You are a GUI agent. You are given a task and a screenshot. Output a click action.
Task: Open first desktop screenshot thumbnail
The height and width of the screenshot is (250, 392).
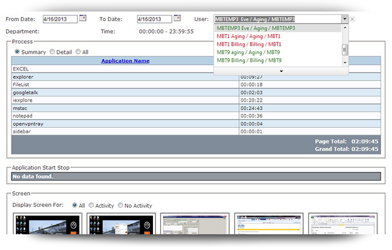pyautogui.click(x=48, y=224)
